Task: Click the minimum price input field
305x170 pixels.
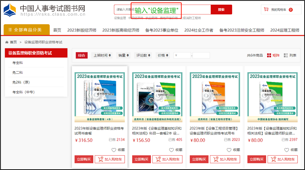Action: point(182,55)
